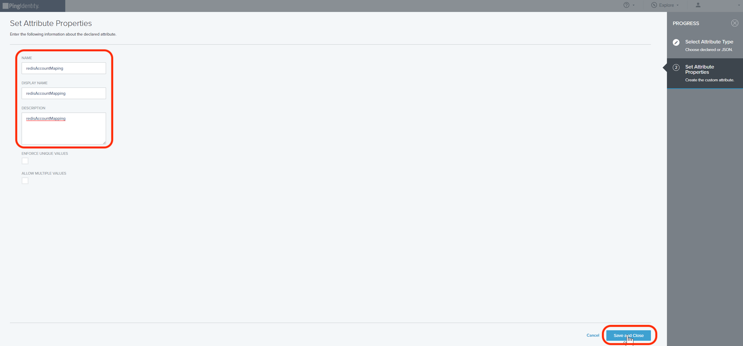Click the Display Name input field
743x346 pixels.
pyautogui.click(x=64, y=93)
